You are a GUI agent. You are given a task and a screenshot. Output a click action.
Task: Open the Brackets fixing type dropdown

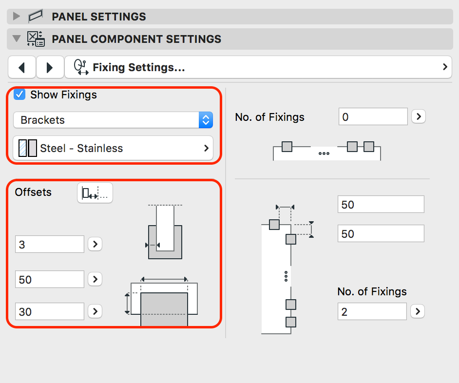[x=113, y=120]
